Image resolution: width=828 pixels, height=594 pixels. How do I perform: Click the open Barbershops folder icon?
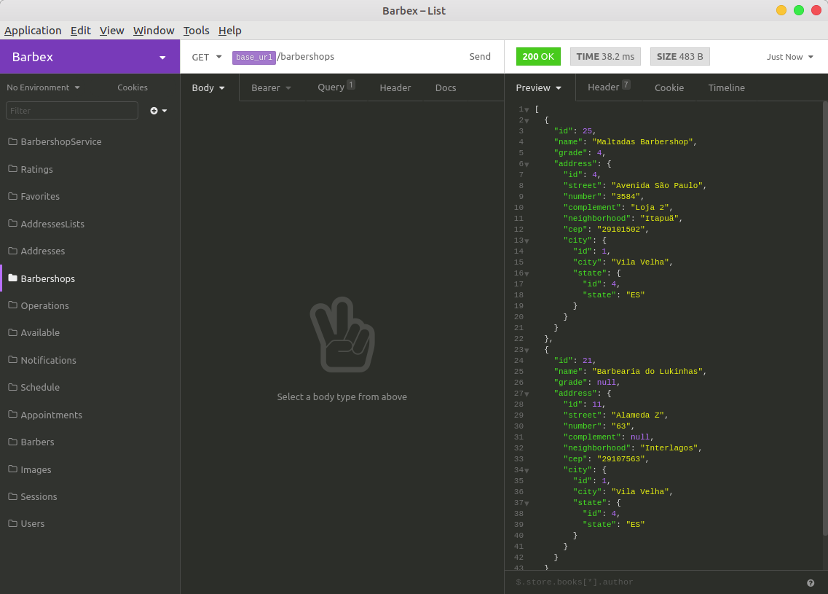tap(12, 278)
